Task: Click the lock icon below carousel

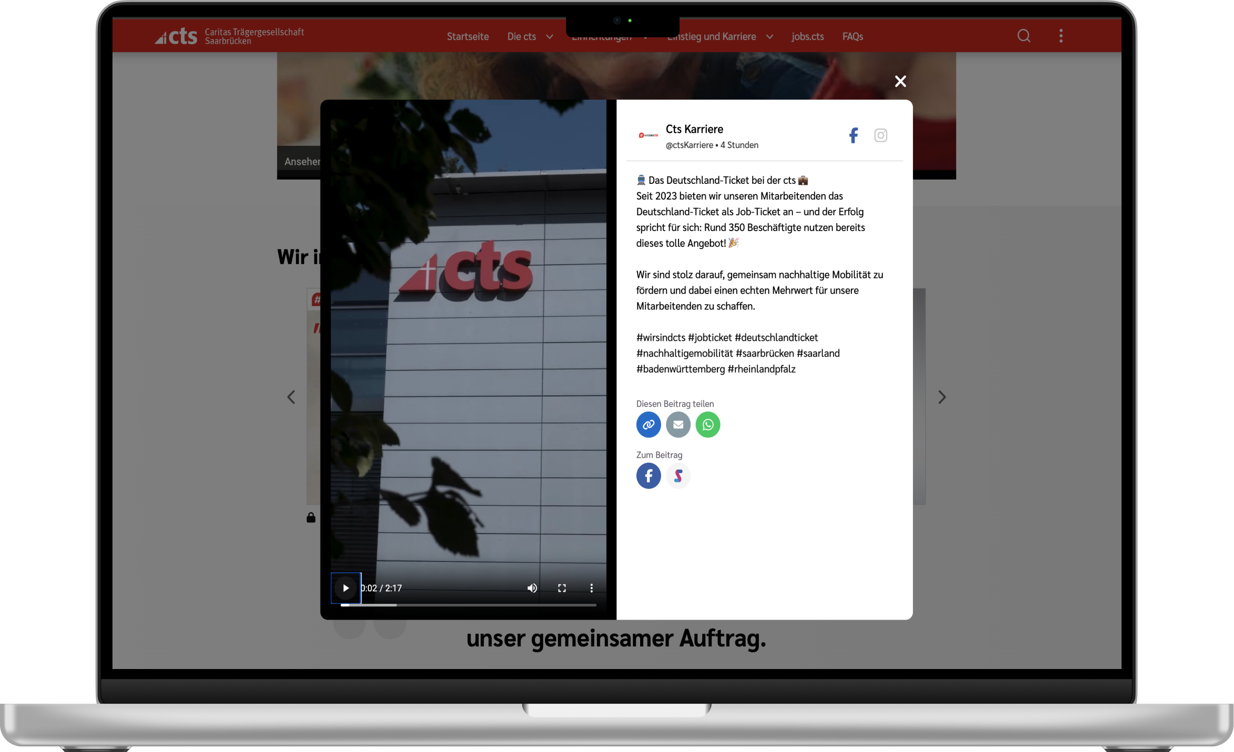Action: coord(311,518)
